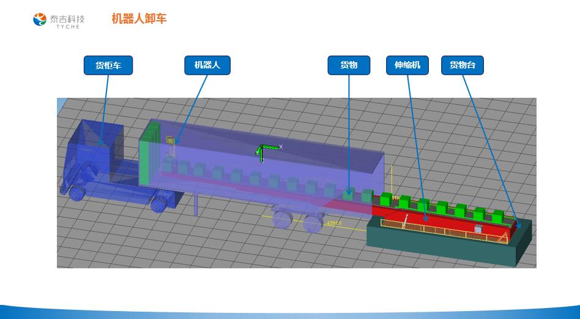Select the 货柜车 label button

pyautogui.click(x=108, y=65)
